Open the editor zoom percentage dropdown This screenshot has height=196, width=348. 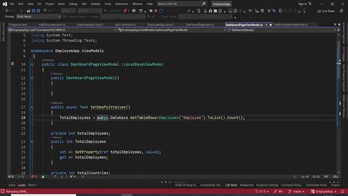pyautogui.click(x=14, y=176)
